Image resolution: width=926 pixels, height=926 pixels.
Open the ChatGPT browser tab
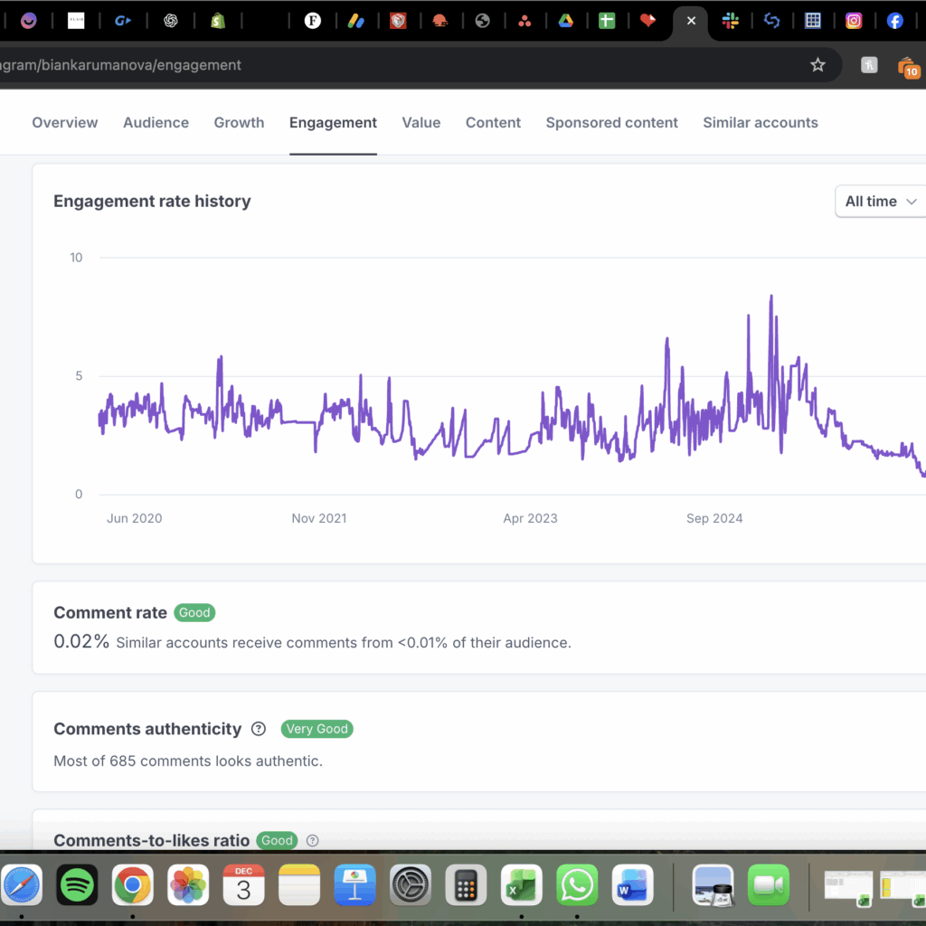click(171, 21)
